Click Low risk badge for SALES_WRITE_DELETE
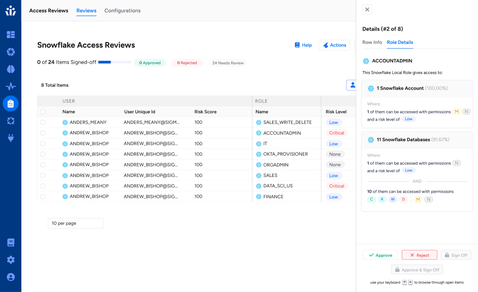The image size is (478, 292). (334, 122)
